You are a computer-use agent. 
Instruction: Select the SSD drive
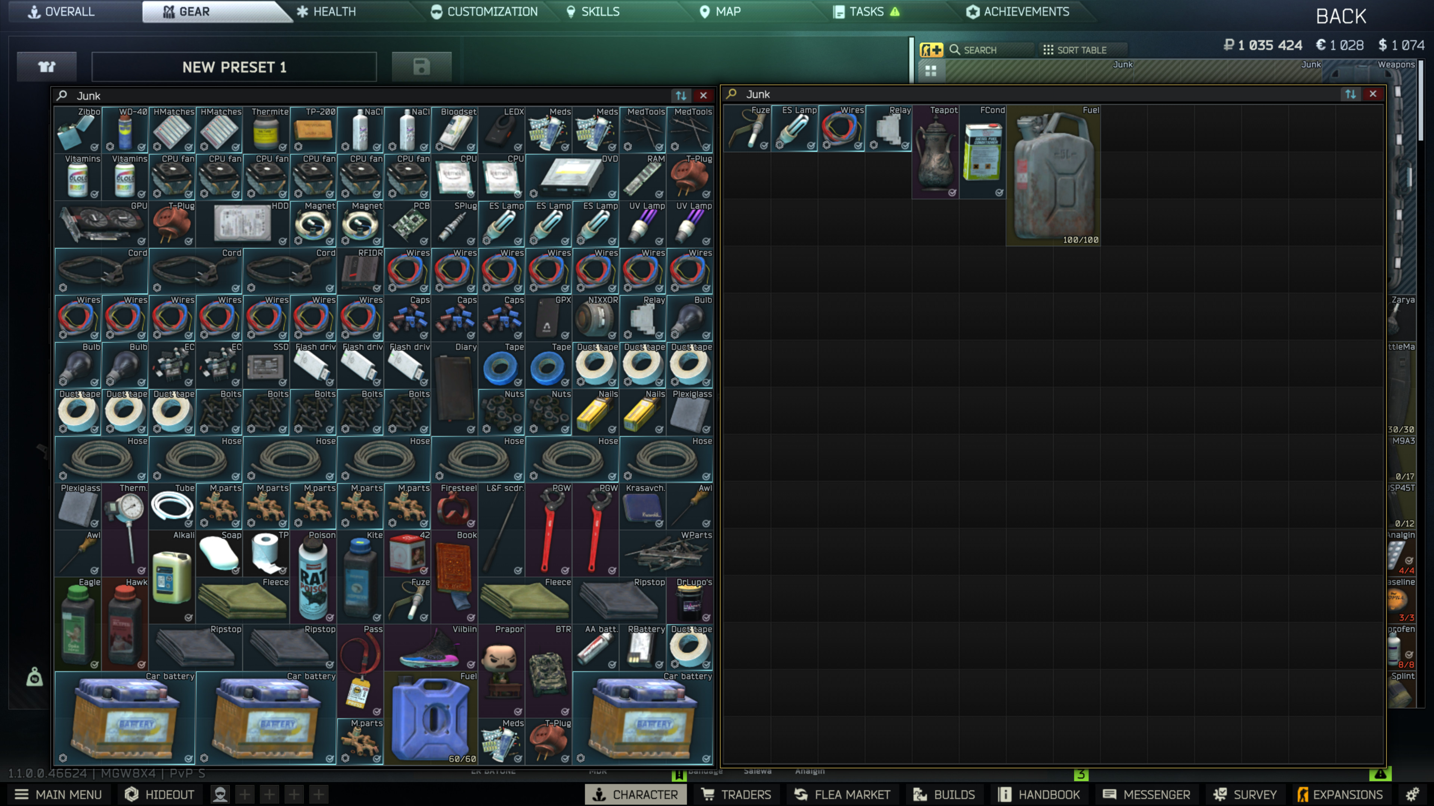coord(267,365)
